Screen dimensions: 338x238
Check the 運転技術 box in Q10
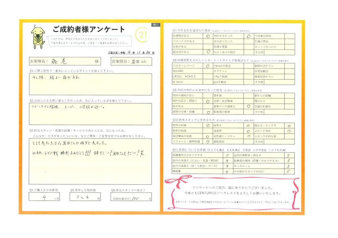pos(248,142)
